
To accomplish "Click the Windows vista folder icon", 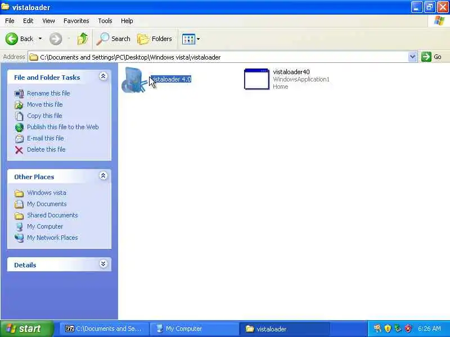I will click(x=19, y=193).
